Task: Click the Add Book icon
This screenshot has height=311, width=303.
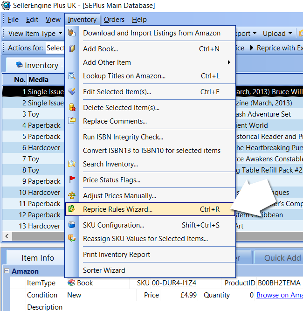Action: click(x=72, y=48)
